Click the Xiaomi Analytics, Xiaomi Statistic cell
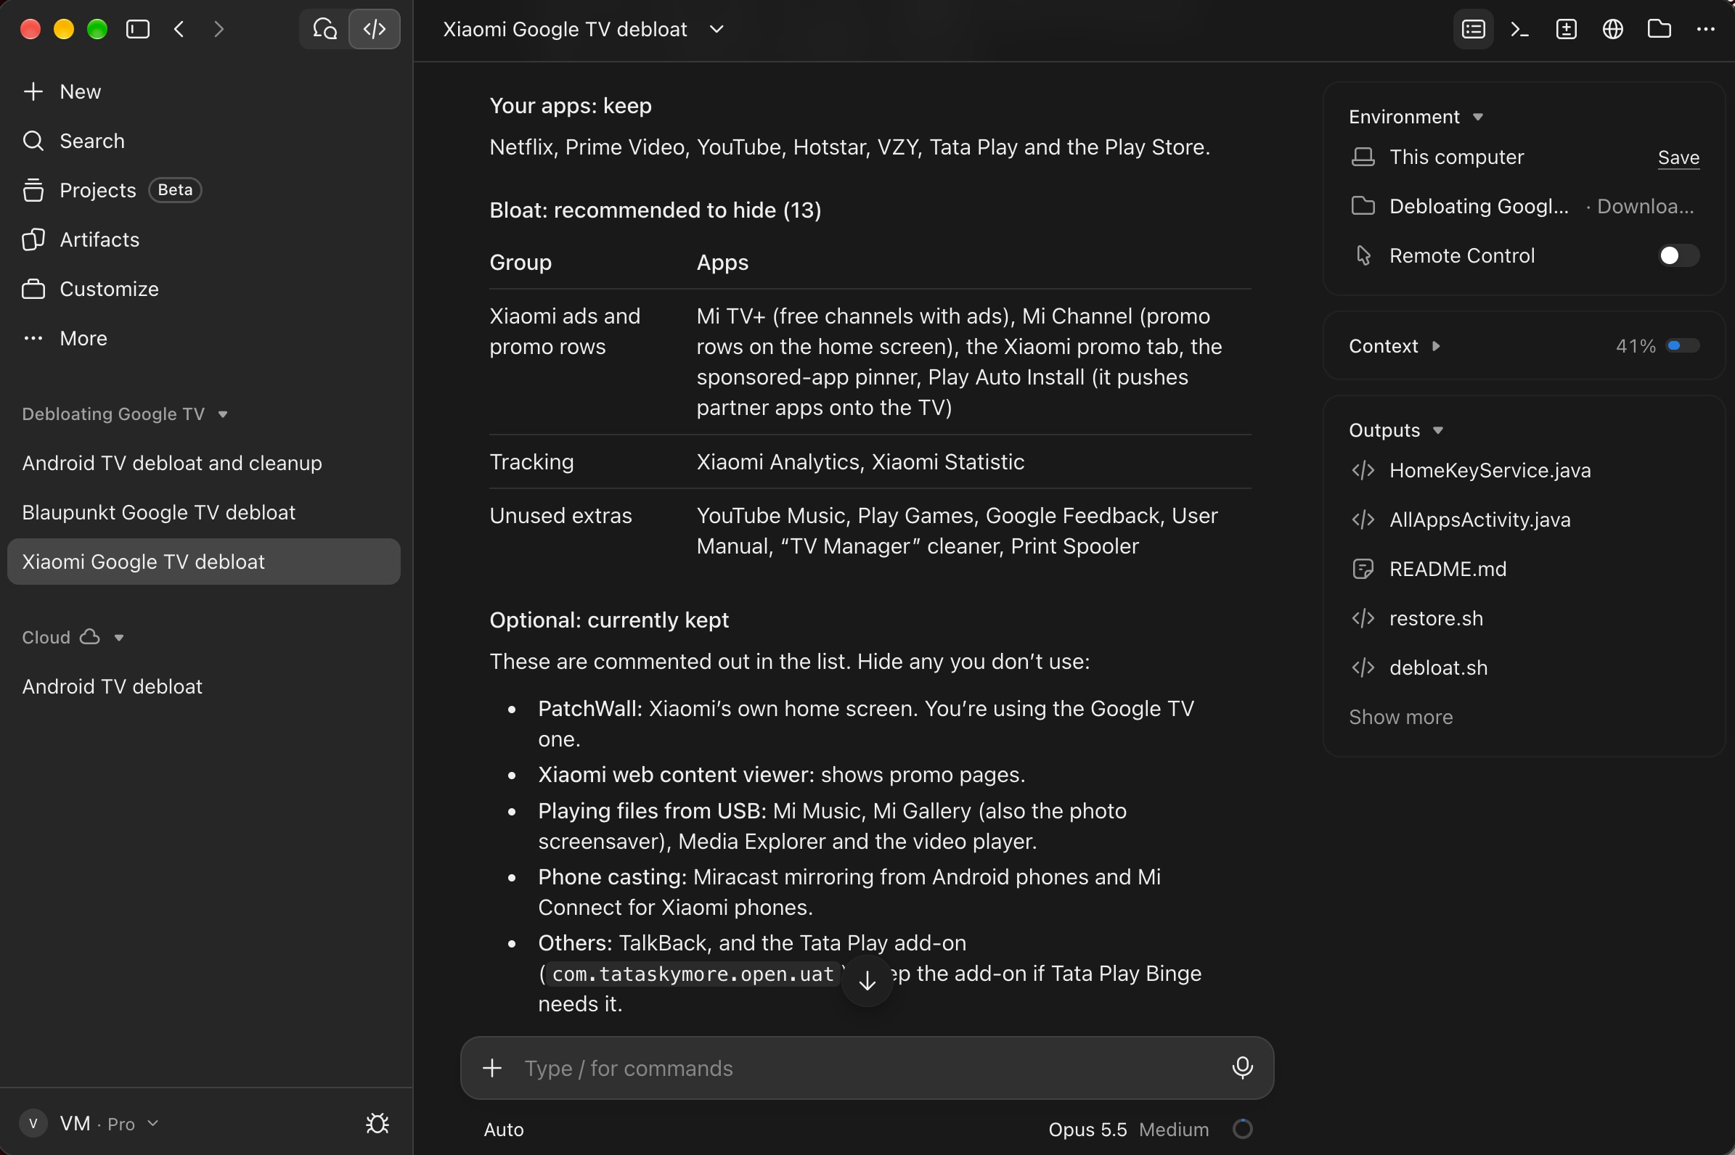 (x=860, y=462)
